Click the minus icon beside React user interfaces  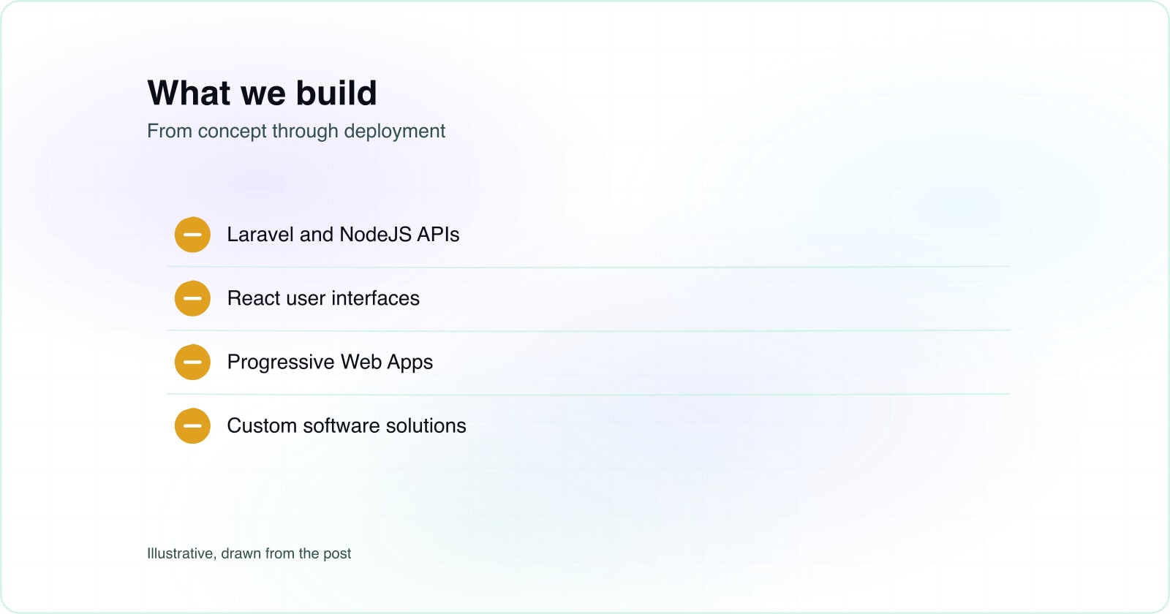point(192,298)
